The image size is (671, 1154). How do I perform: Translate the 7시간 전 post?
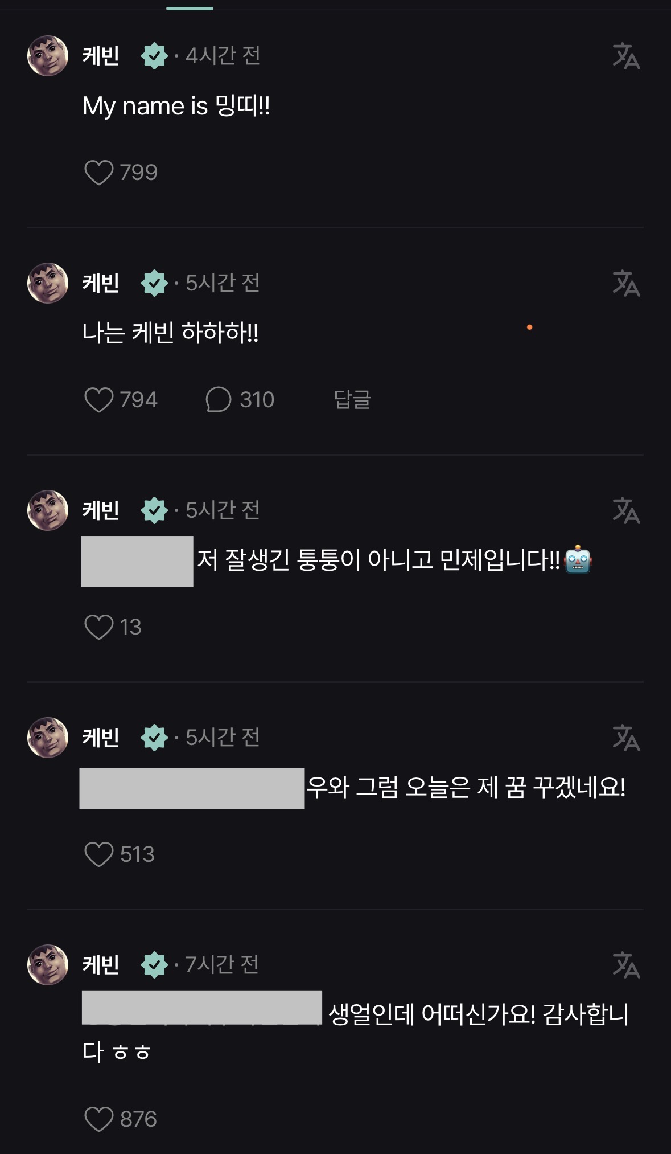click(626, 965)
